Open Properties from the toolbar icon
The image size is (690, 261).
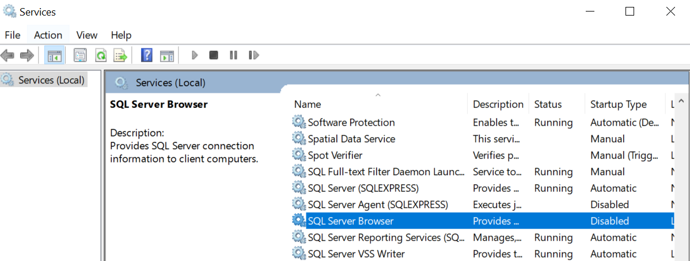point(80,55)
